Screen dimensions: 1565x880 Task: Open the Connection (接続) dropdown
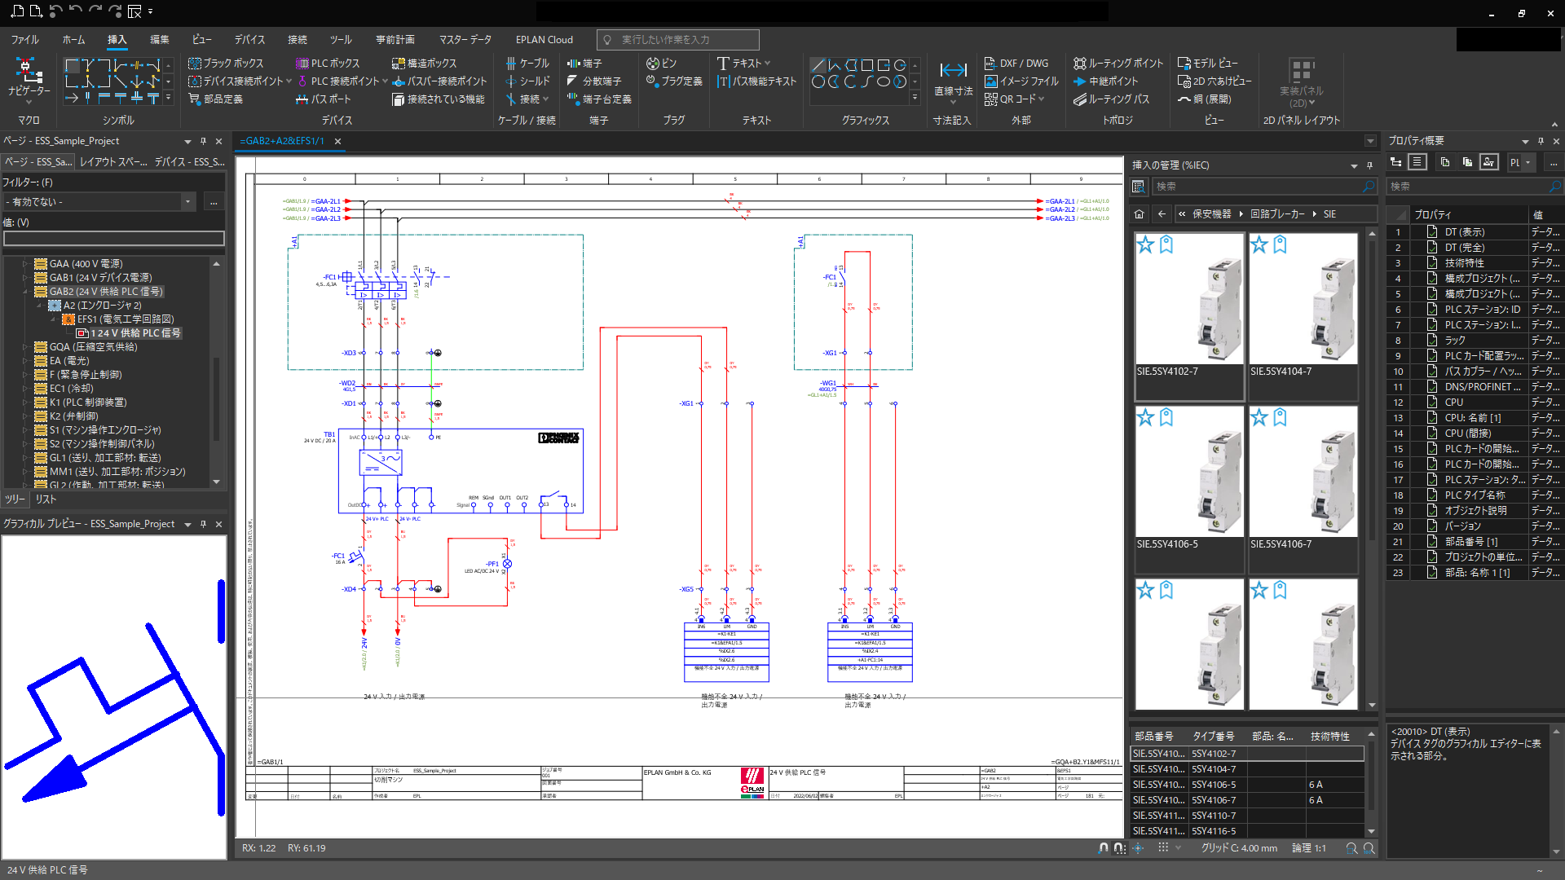pyautogui.click(x=545, y=99)
